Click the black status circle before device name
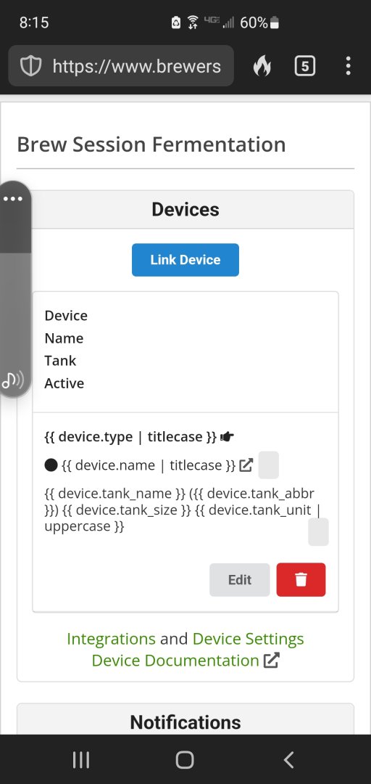The width and height of the screenshot is (371, 784). (51, 465)
